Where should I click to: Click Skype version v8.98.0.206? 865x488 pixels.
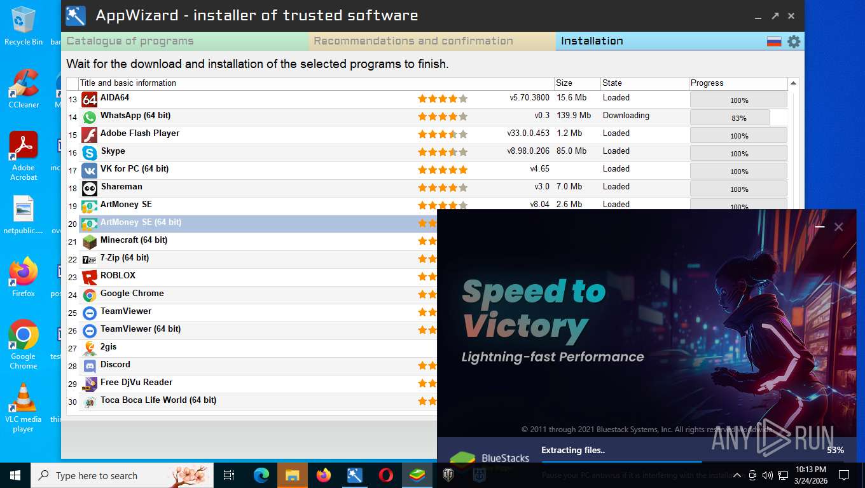point(528,151)
